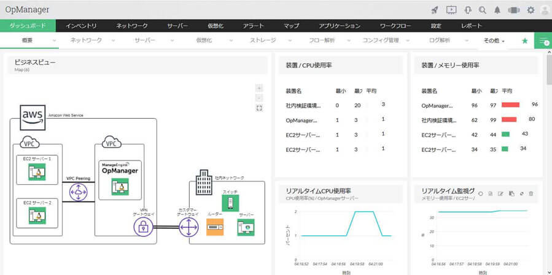This screenshot has width=552, height=275.
Task: Switch to the アラート menu tab
Action: coord(254,26)
